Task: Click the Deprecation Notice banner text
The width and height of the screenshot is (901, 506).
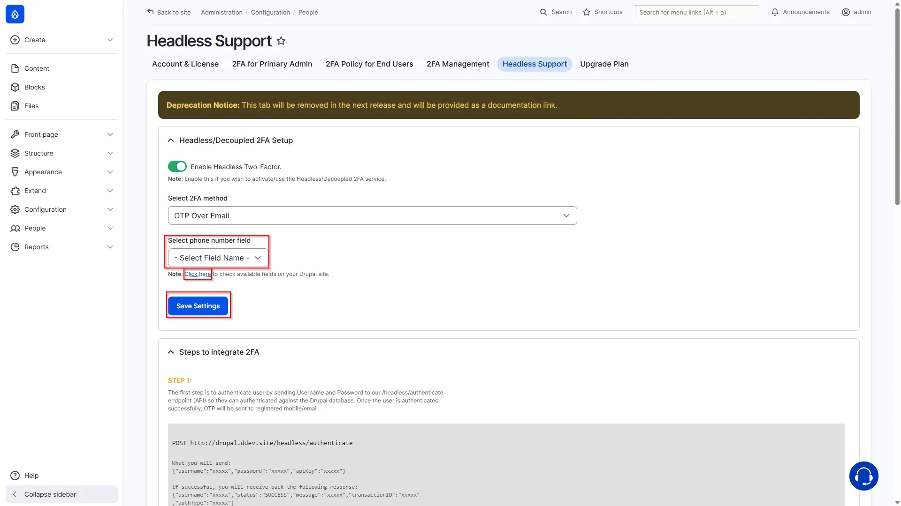Action: [362, 105]
